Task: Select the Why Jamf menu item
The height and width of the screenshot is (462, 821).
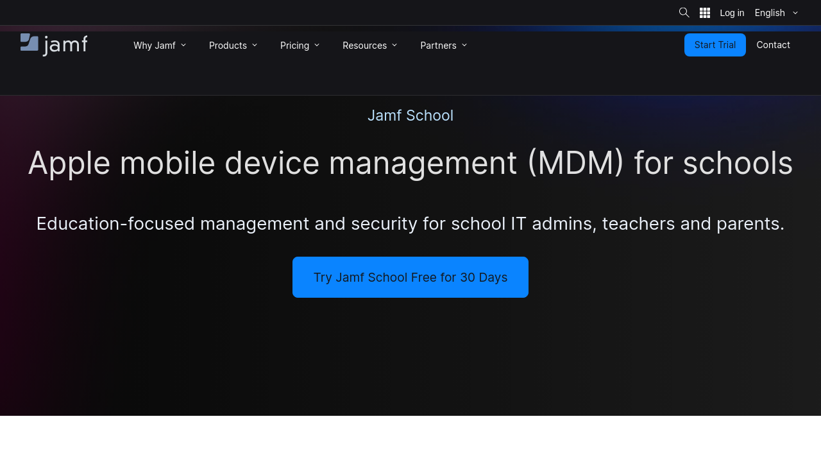Action: coord(155,45)
